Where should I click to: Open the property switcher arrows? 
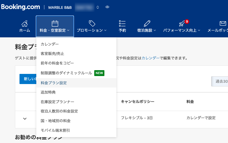pyautogui.click(x=98, y=7)
